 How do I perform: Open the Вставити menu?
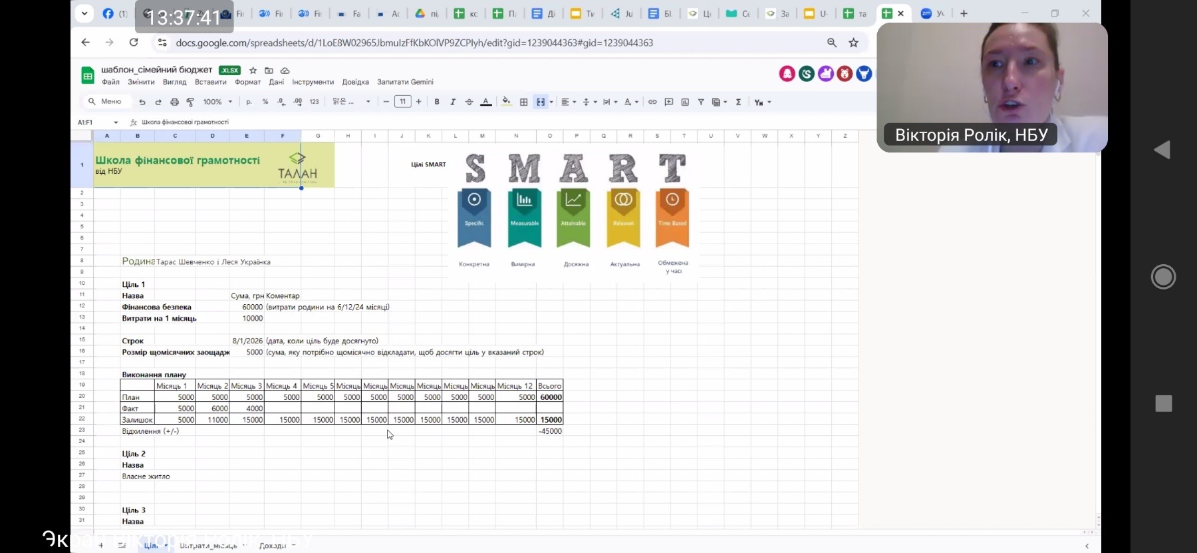click(x=210, y=82)
